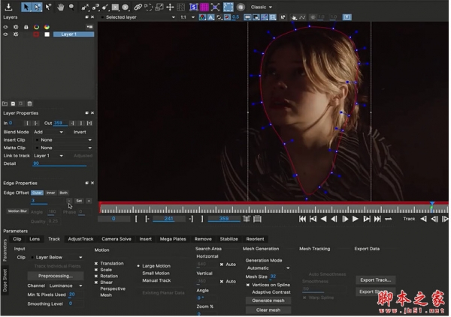Screen dimensions: 451x317
Task: Open the Insert Clip dropdown
Action: coord(63,140)
